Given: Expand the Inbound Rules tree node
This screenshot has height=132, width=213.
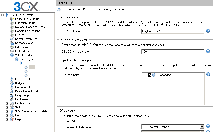Looking at the screenshot, I should pos(7,79).
